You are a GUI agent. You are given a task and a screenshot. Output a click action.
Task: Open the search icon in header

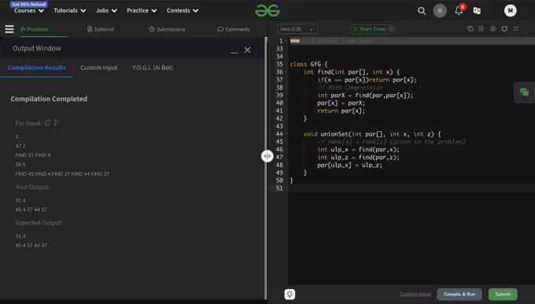click(422, 11)
